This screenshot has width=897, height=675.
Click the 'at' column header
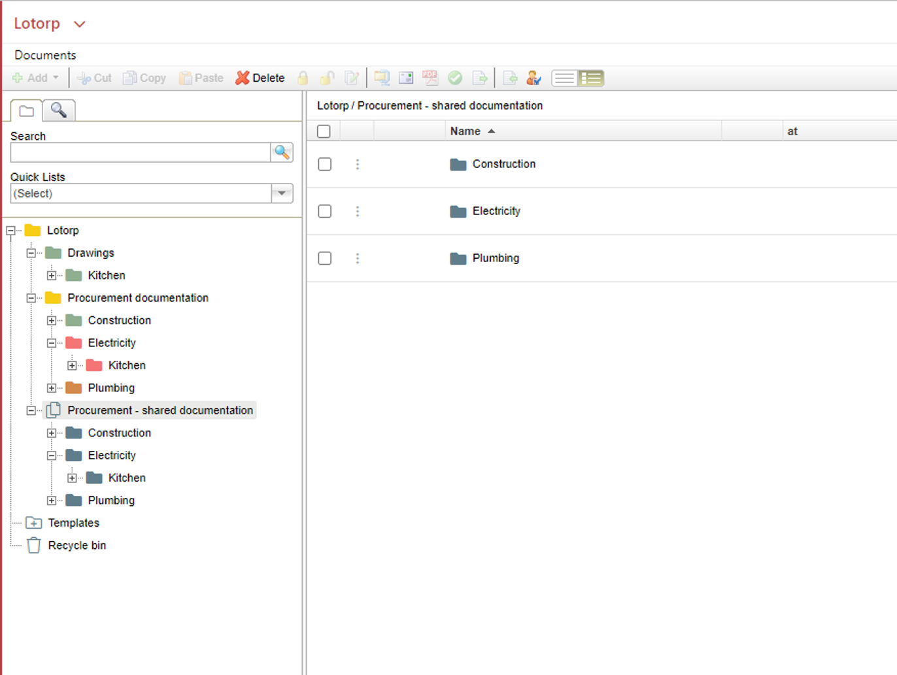click(x=792, y=131)
